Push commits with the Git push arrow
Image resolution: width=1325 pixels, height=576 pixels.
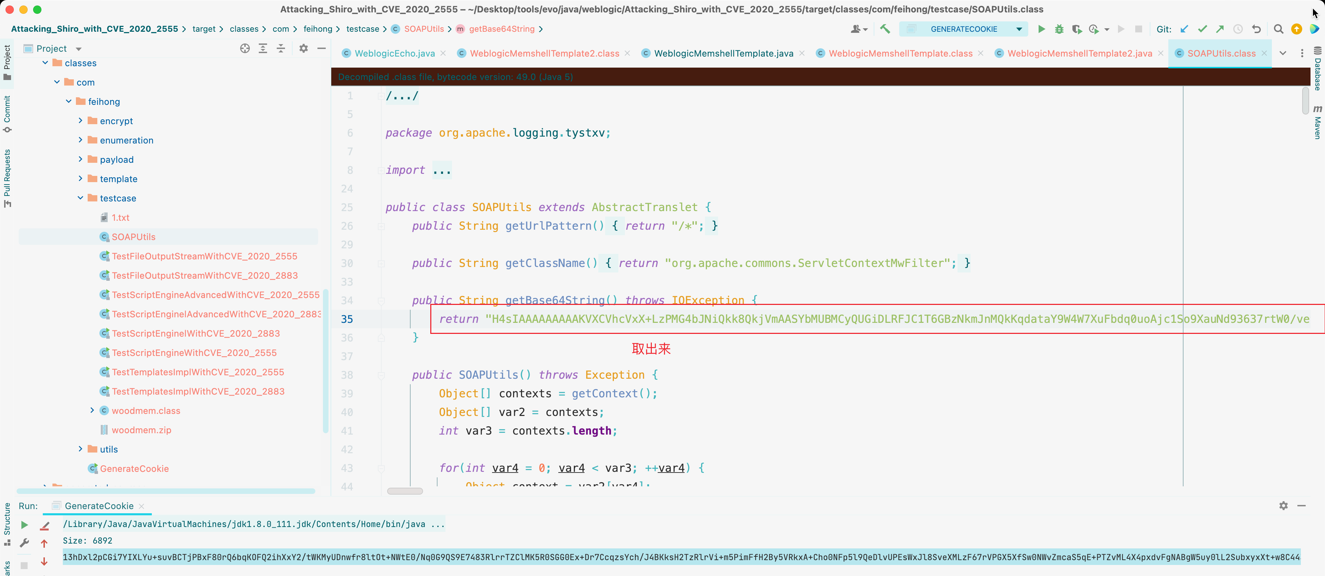[1219, 29]
